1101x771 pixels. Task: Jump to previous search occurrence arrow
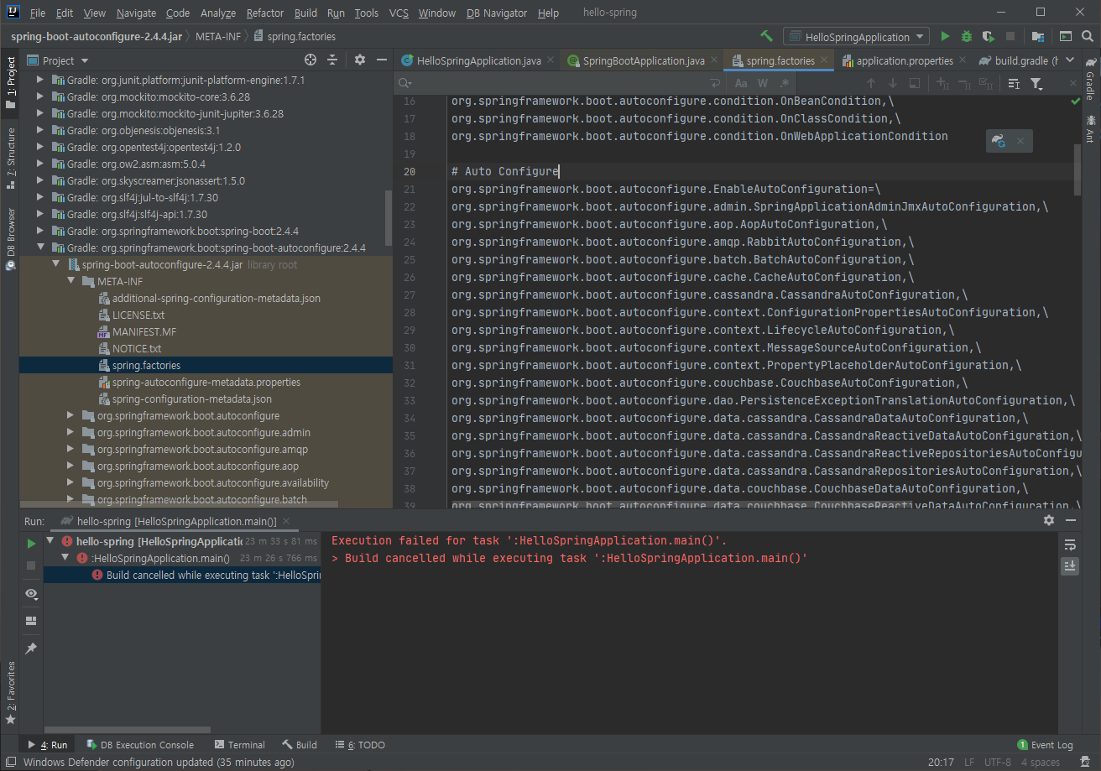[871, 83]
